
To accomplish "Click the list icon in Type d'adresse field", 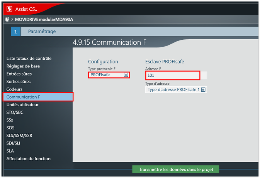I will click(203, 89).
